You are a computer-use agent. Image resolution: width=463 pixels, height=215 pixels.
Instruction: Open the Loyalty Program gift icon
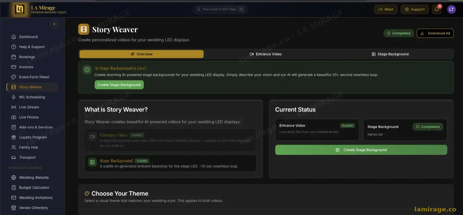click(14, 137)
